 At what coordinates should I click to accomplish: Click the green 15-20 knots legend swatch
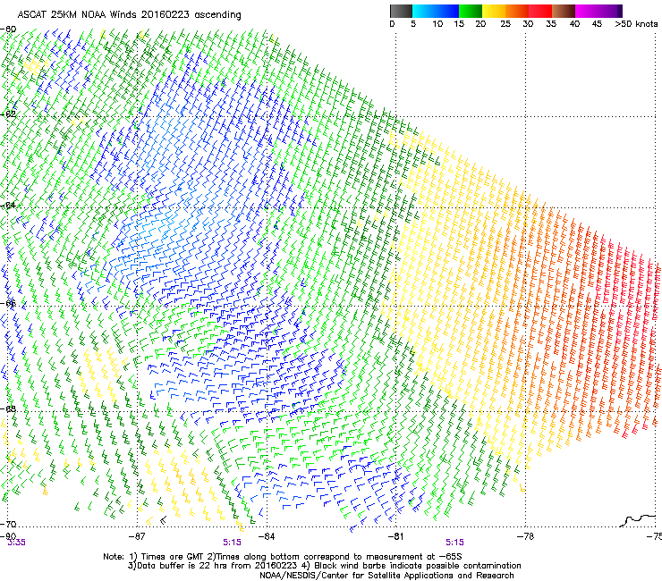[471, 11]
